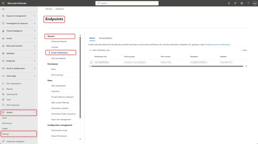Collapse the System section chevron
Viewport: 258px width, 144px height.
pos(35,112)
